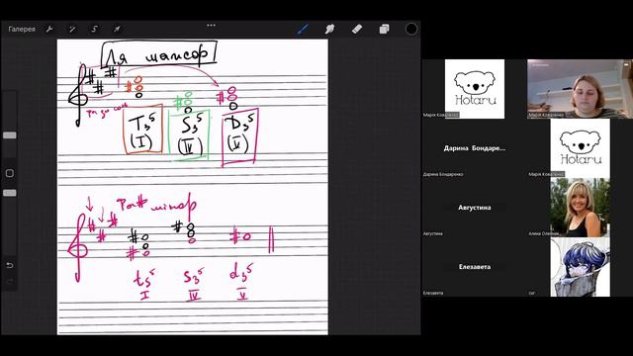Image resolution: width=633 pixels, height=356 pixels.
Task: Open the black color picker circle
Action: pos(411,29)
